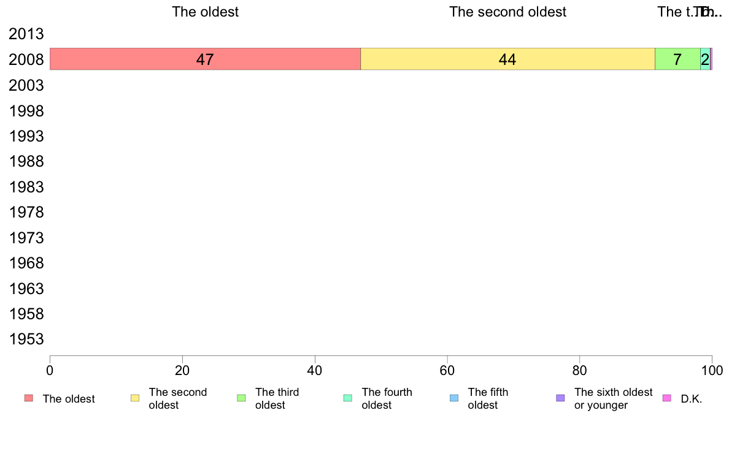The width and height of the screenshot is (729, 451).
Task: Click the 60 tick on the x-axis
Action: 447,370
